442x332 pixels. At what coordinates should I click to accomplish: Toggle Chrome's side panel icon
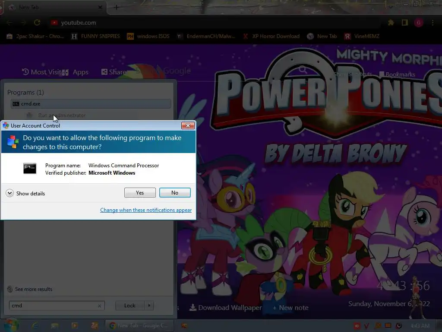(x=405, y=22)
